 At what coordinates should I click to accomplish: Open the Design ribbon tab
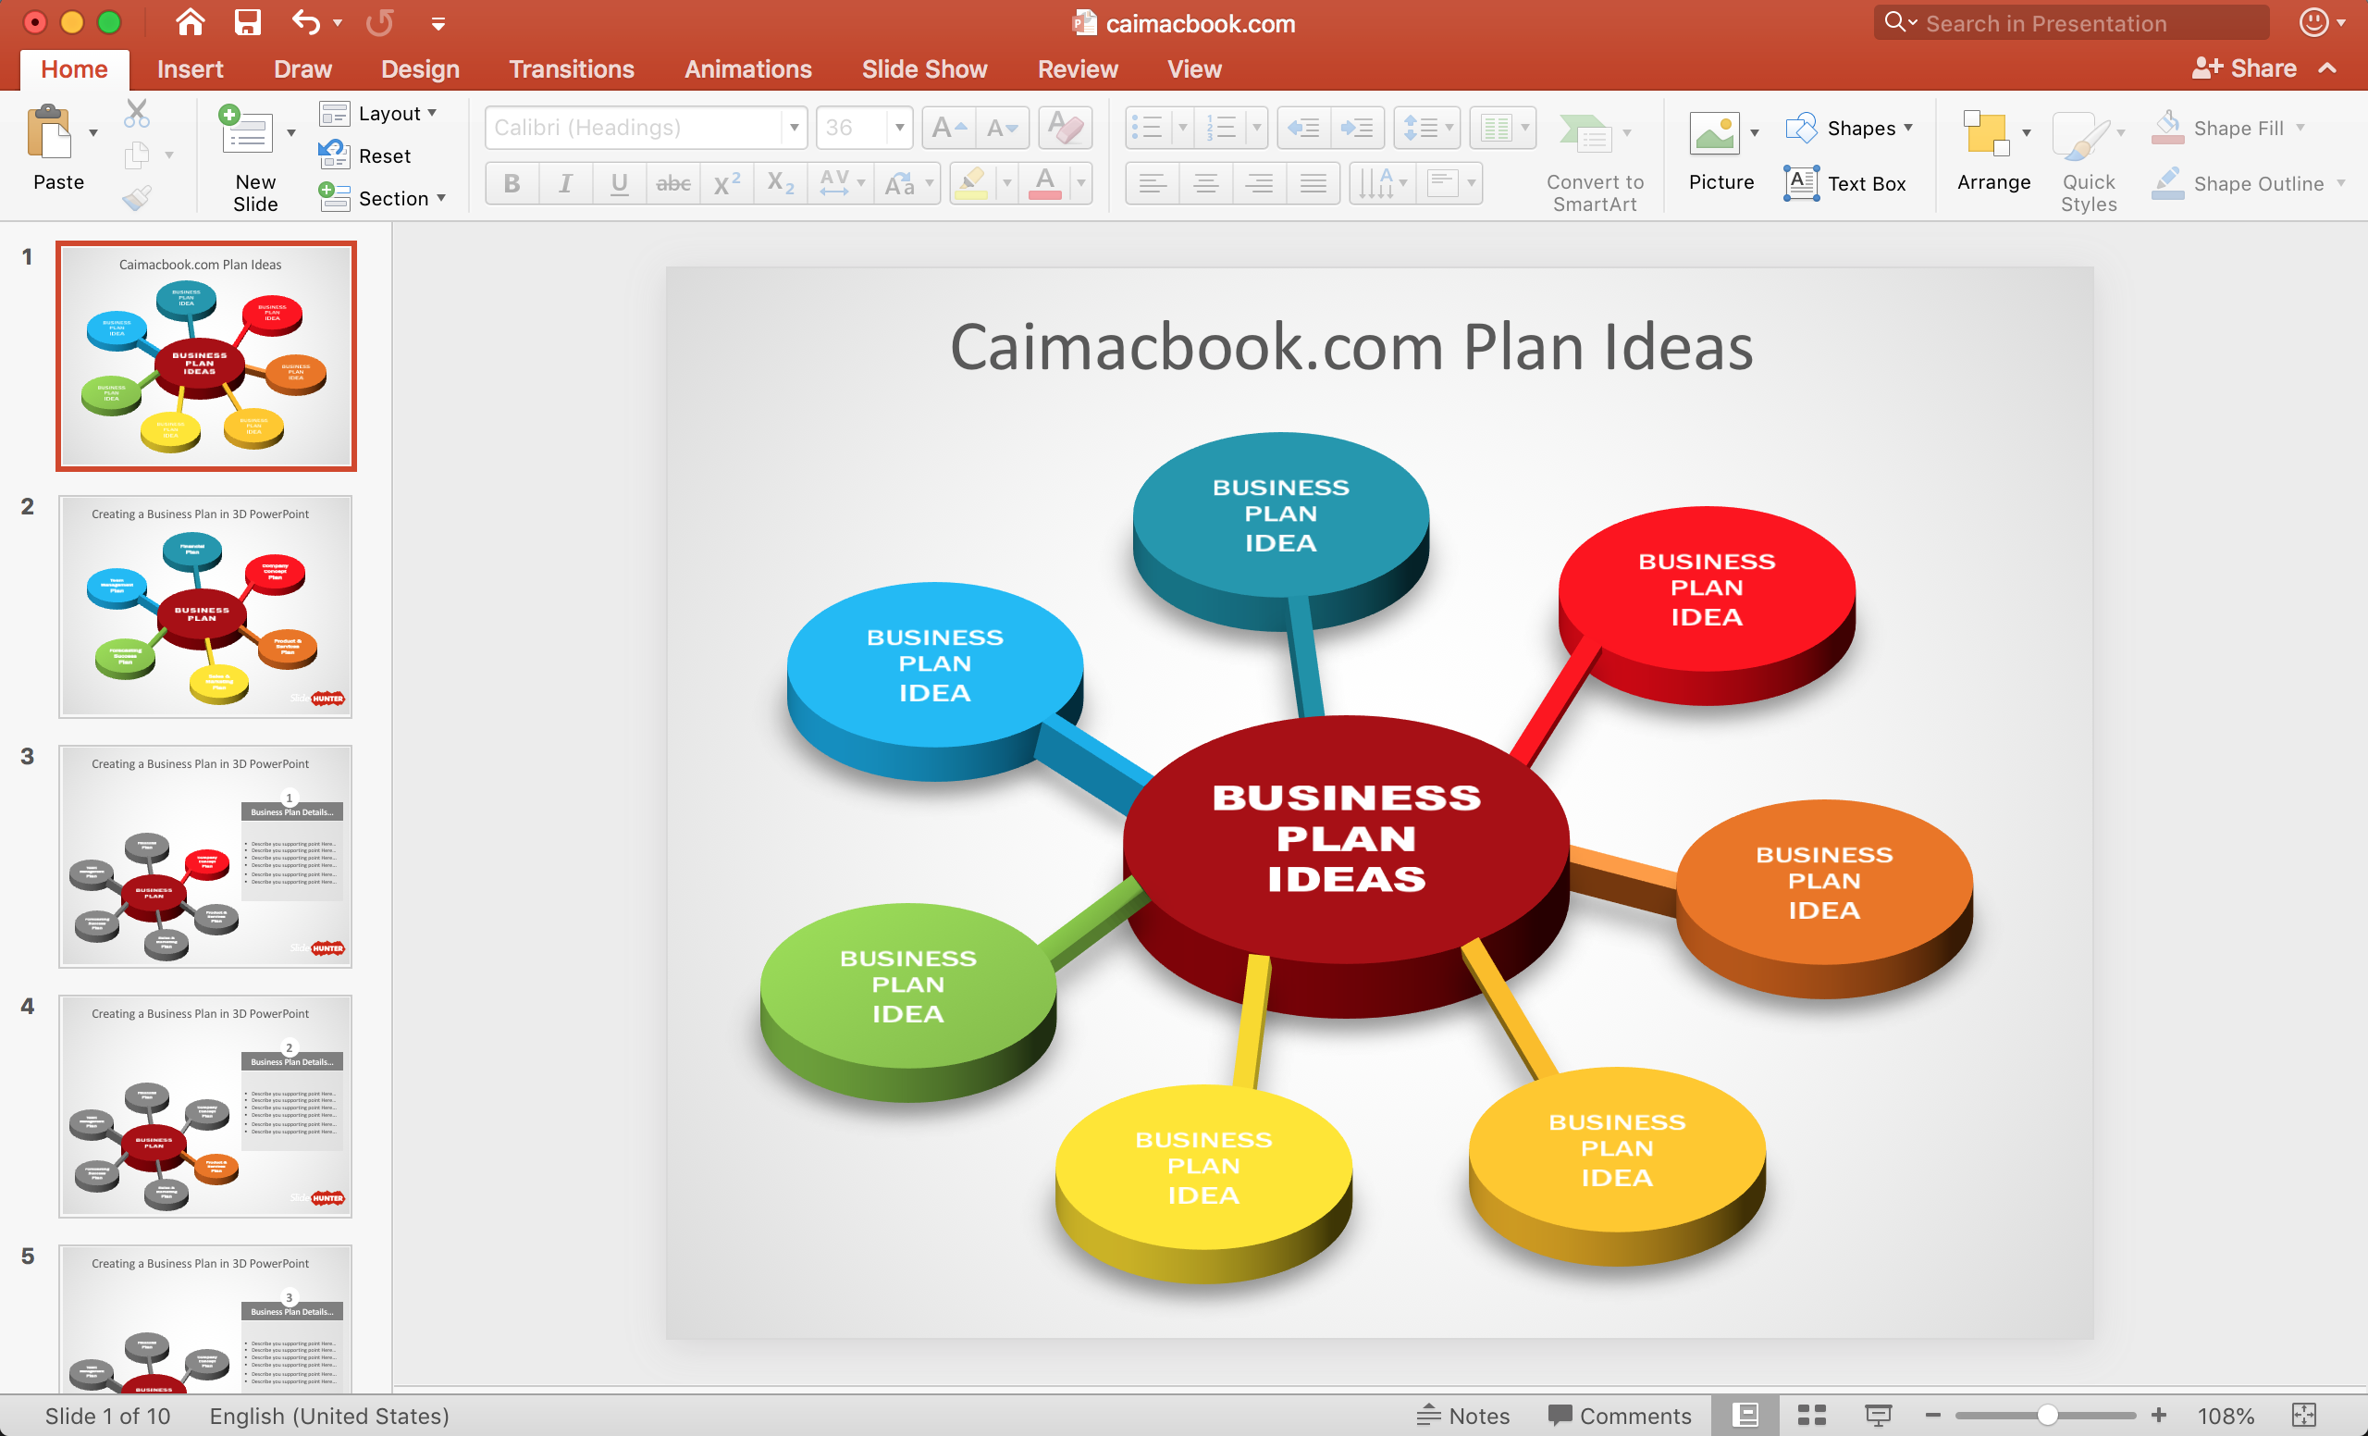tap(420, 69)
